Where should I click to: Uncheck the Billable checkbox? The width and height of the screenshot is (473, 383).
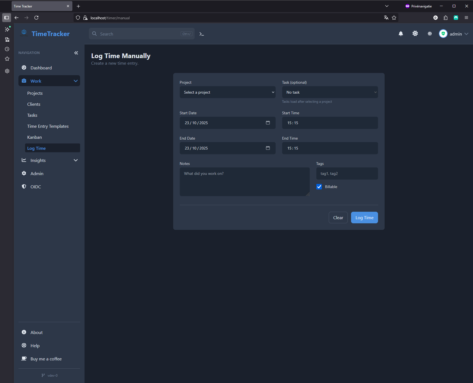point(319,187)
